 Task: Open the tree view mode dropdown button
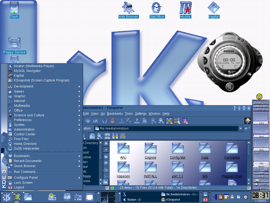177,121
